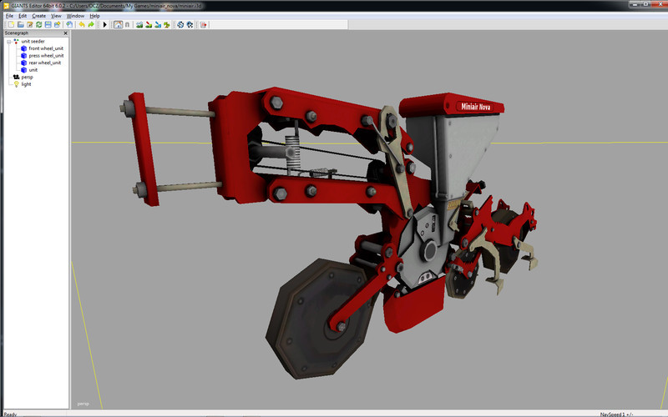
Task: Click the New file toolbar icon
Action: tap(11, 24)
